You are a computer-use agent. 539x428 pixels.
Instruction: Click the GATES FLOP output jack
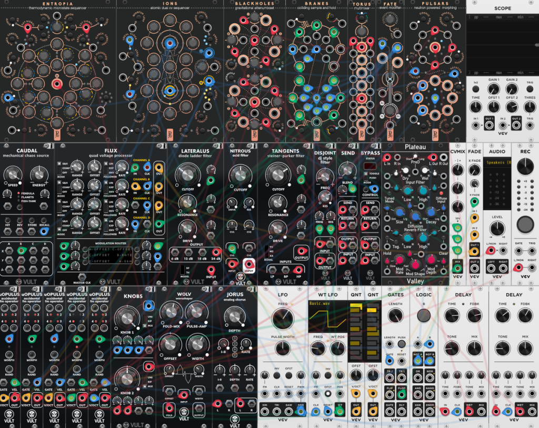(x=401, y=394)
